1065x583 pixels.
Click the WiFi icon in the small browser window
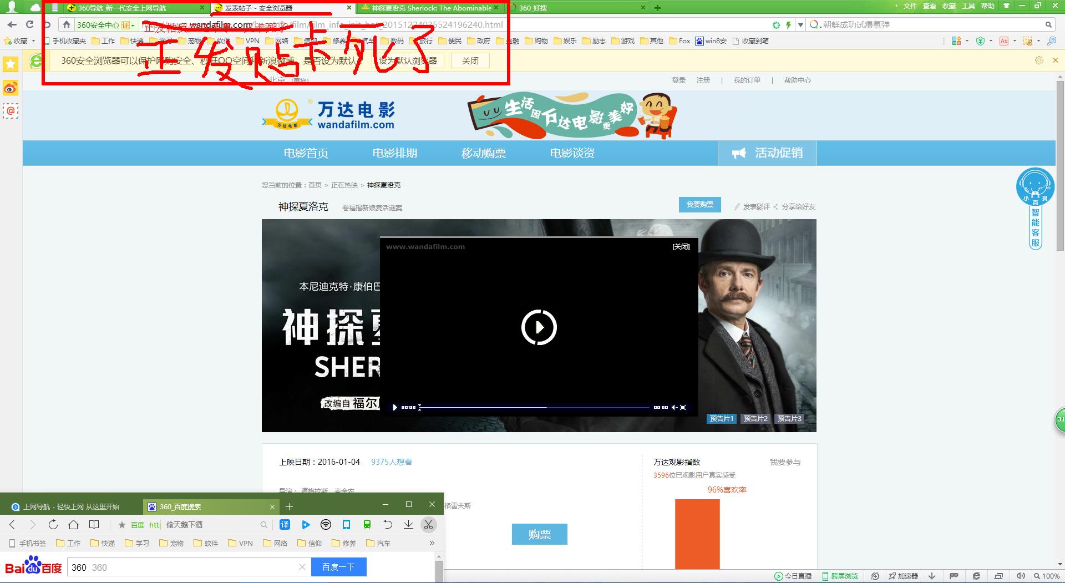coord(326,525)
